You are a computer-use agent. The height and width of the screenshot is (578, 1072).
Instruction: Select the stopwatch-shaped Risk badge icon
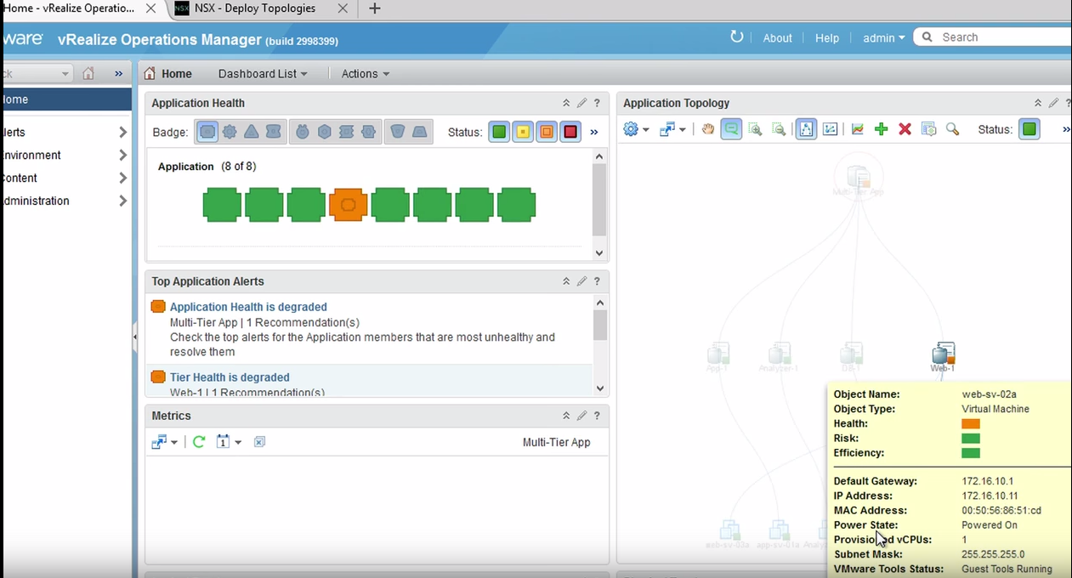point(303,132)
